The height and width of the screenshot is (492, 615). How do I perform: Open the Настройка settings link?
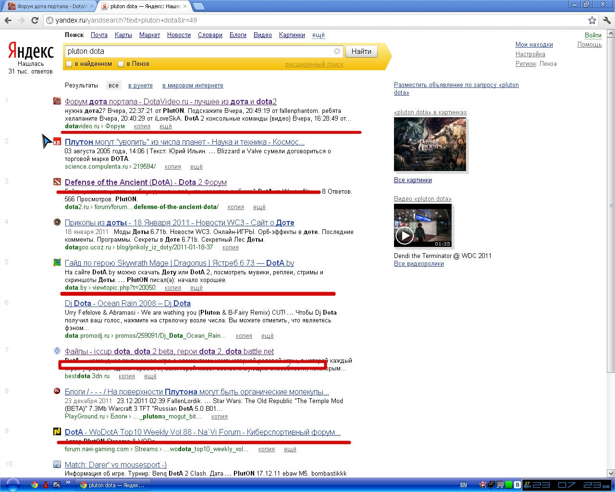(530, 54)
